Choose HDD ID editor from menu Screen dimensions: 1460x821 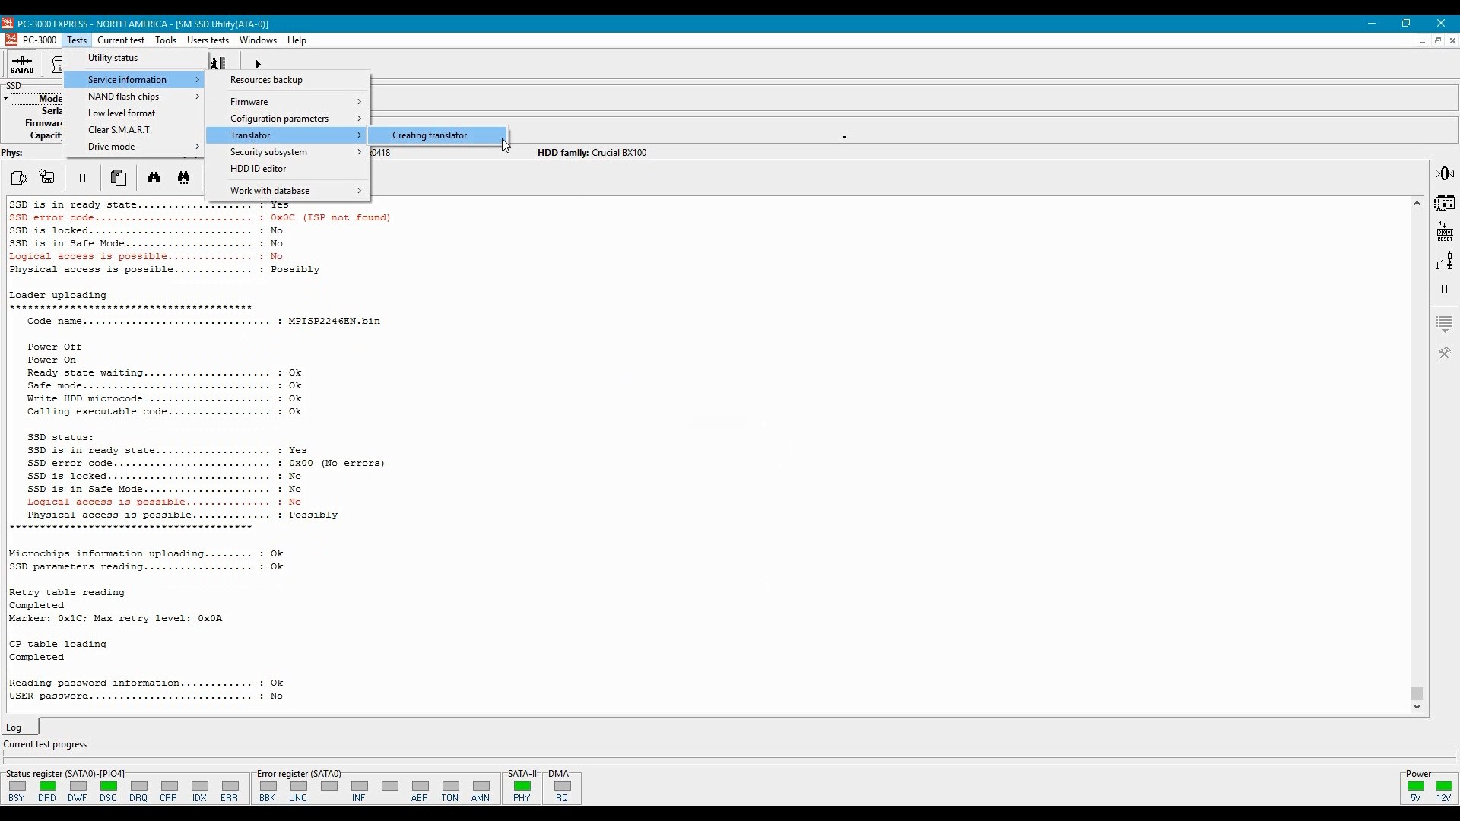tap(259, 169)
